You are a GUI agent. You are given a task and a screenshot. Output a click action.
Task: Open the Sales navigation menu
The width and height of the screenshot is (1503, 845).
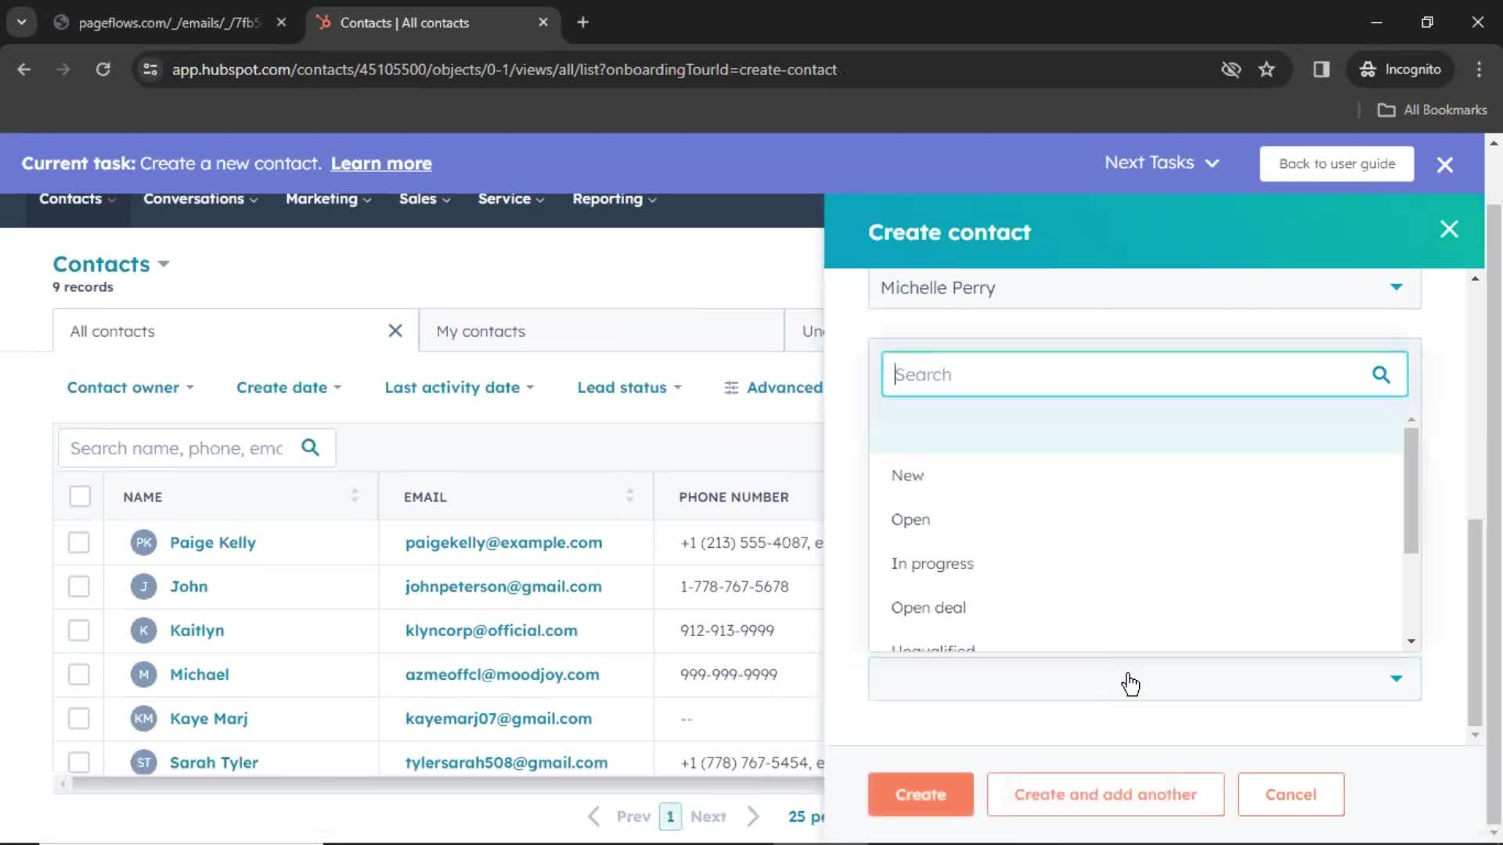(425, 200)
